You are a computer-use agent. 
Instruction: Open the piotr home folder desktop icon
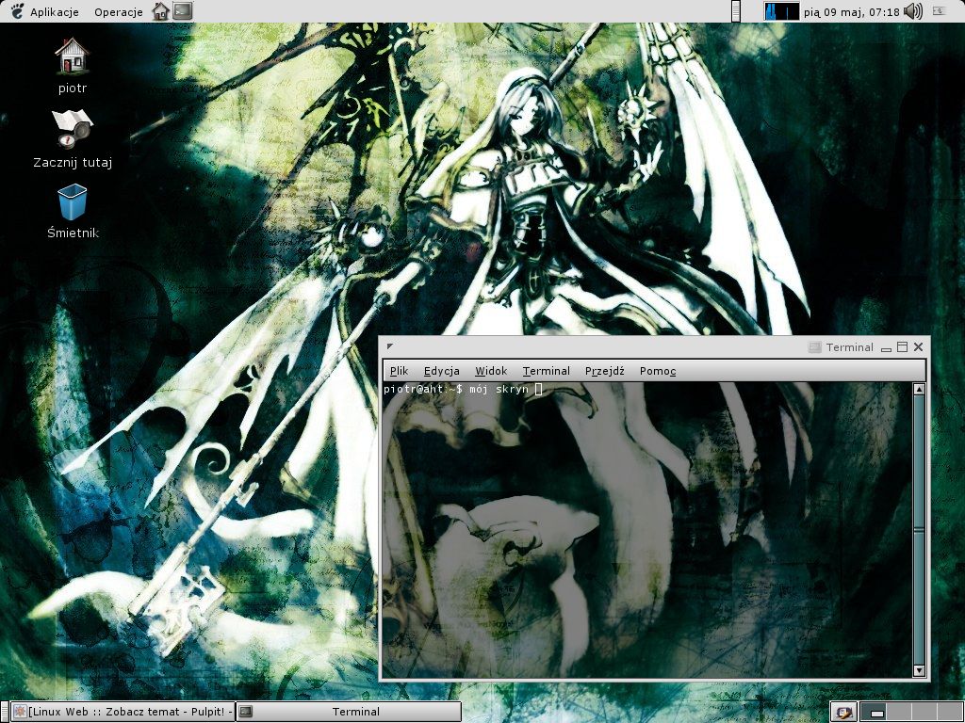point(72,65)
